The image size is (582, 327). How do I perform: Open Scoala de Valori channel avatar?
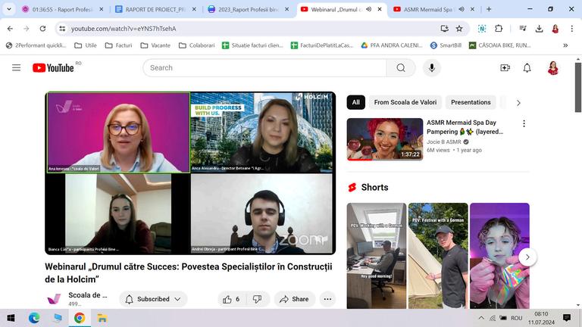(x=54, y=299)
